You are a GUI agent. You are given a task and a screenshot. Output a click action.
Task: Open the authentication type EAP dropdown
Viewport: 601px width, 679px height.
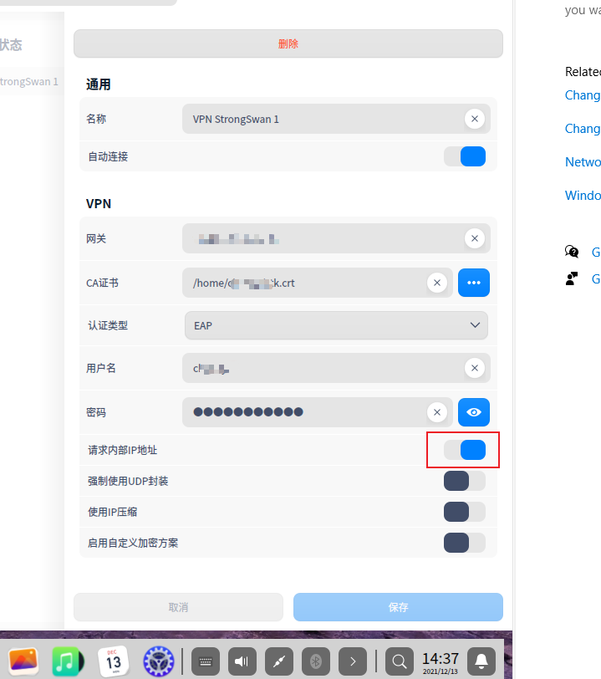pyautogui.click(x=336, y=325)
